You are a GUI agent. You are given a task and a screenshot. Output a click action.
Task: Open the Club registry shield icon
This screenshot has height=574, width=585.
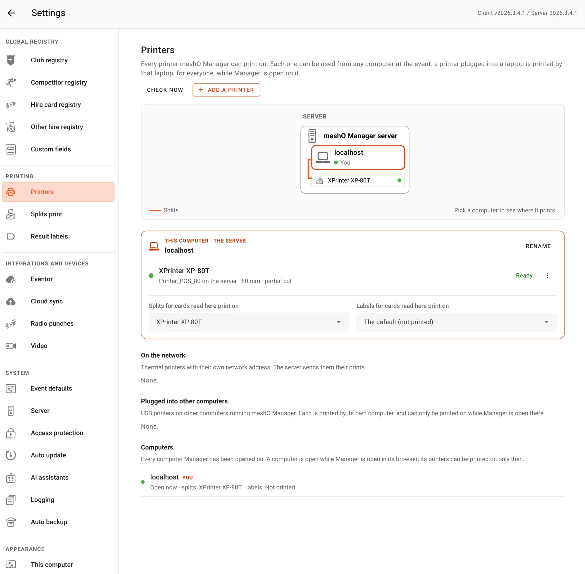(x=11, y=60)
